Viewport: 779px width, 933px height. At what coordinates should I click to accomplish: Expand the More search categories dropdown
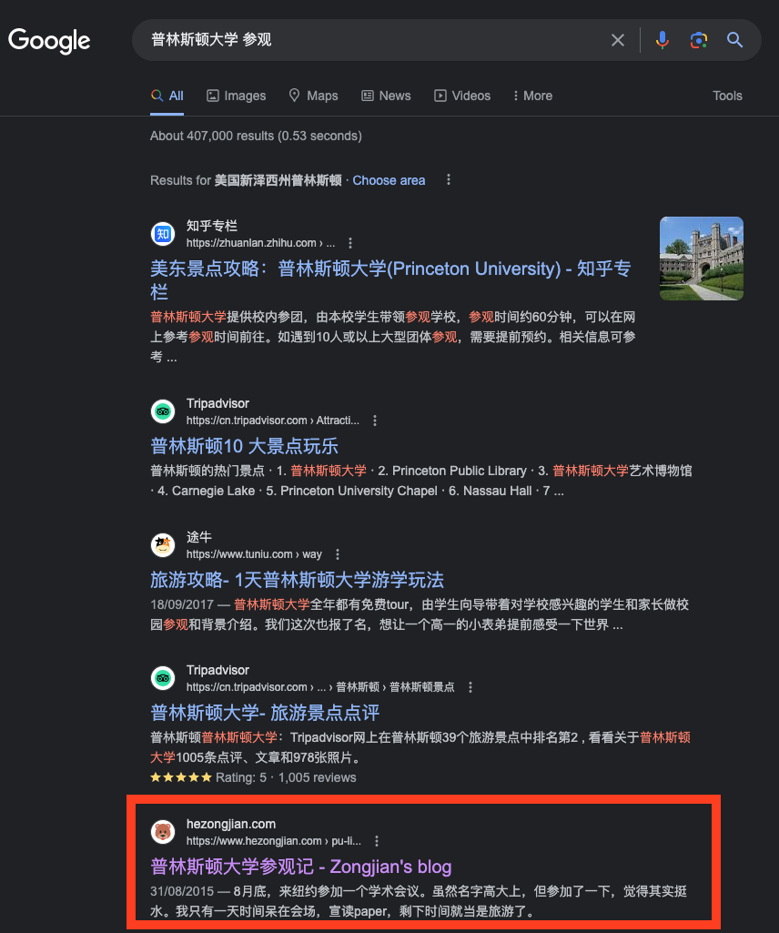click(531, 96)
